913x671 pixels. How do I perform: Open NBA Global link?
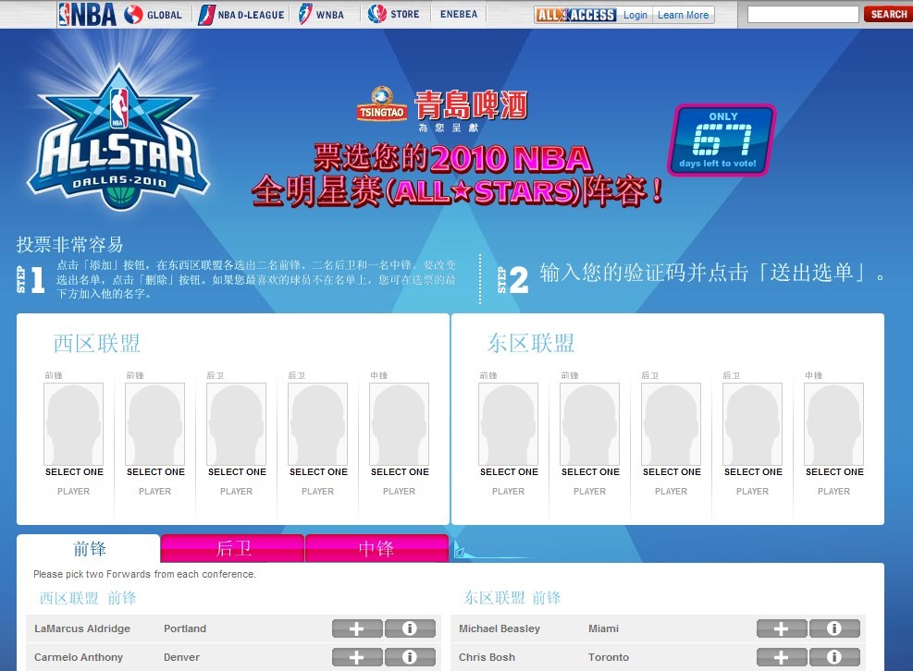click(154, 15)
